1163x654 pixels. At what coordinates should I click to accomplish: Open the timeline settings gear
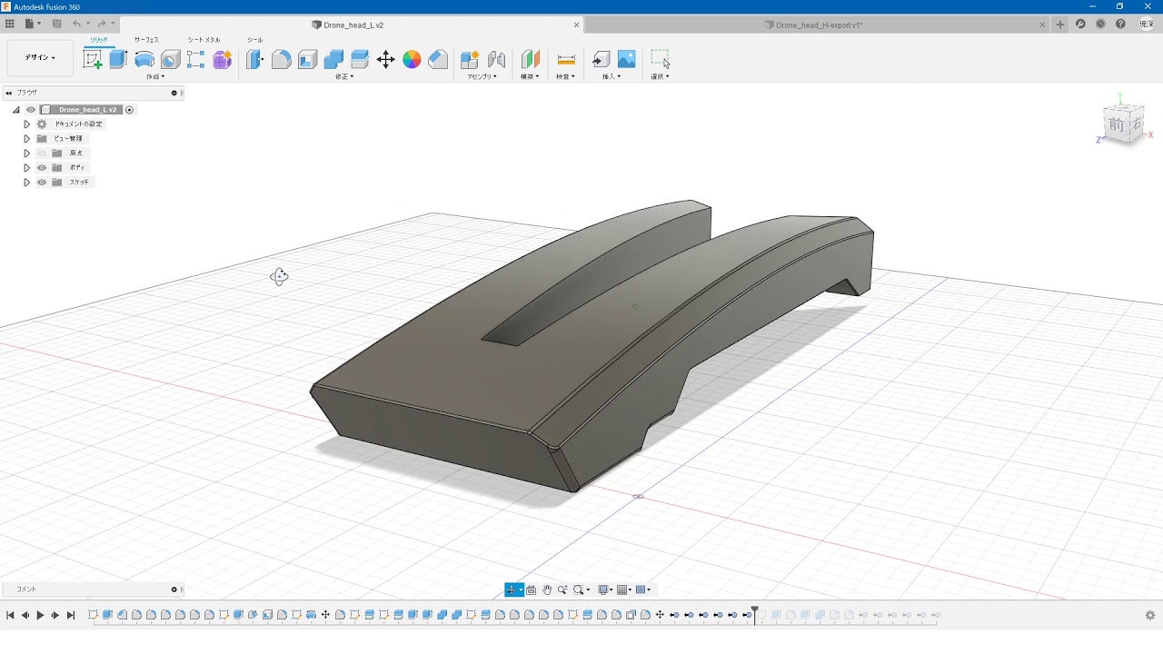click(x=1150, y=615)
